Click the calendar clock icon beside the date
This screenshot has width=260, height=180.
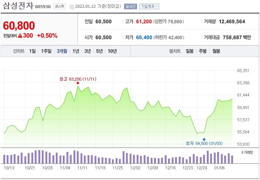coord(72,7)
